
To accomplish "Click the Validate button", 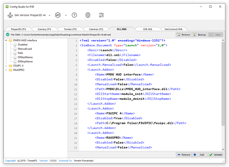I will pyautogui.click(x=216, y=155).
